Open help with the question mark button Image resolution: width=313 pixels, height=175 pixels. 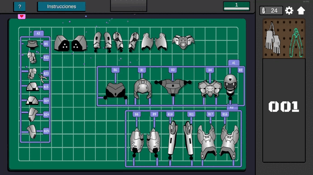(19, 7)
